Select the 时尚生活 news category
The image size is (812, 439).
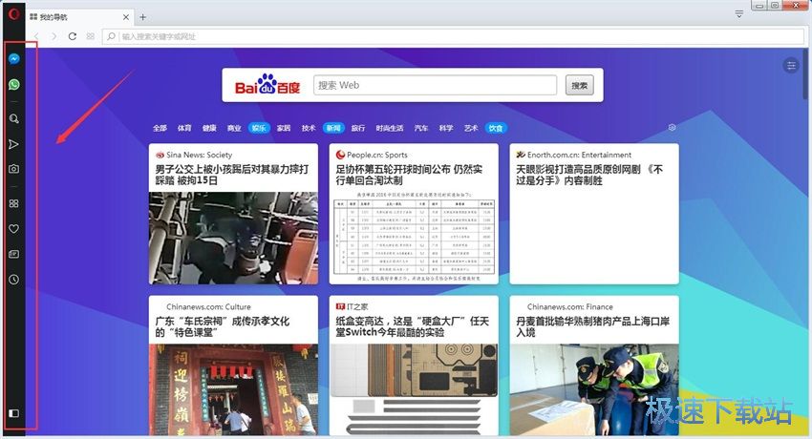[x=390, y=128]
